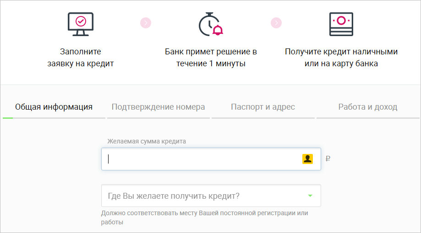This screenshot has height=233, width=421.
Task: Click the pink arrow before the cash step
Action: coord(276,22)
